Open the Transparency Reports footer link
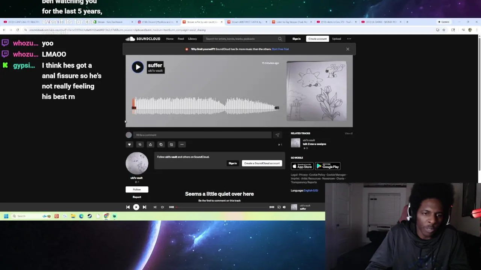This screenshot has width=481, height=270. tap(304, 182)
